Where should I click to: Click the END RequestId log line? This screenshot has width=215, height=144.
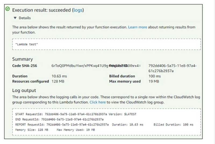59,119
